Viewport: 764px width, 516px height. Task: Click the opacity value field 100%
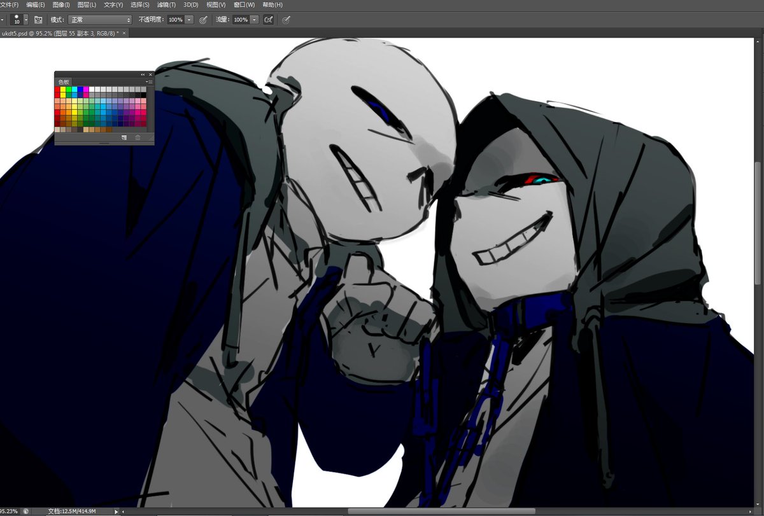click(x=176, y=20)
